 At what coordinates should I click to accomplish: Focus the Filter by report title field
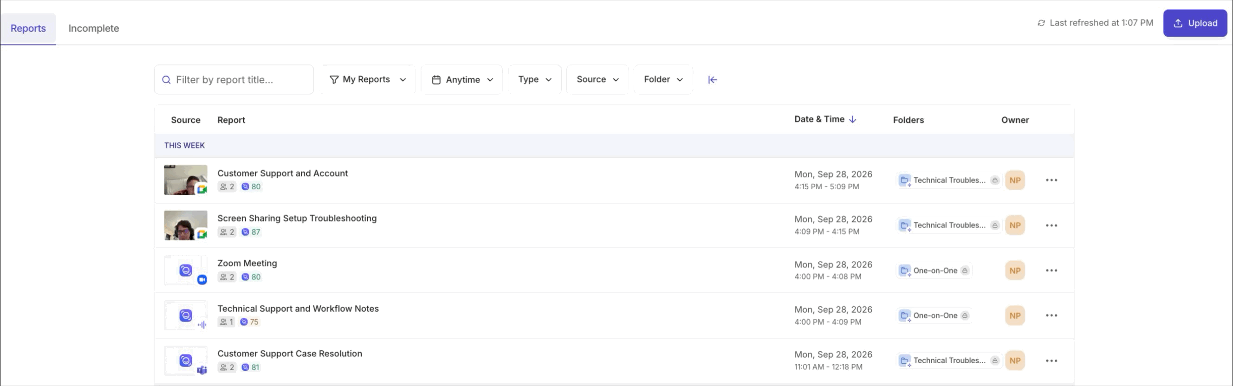(x=234, y=79)
